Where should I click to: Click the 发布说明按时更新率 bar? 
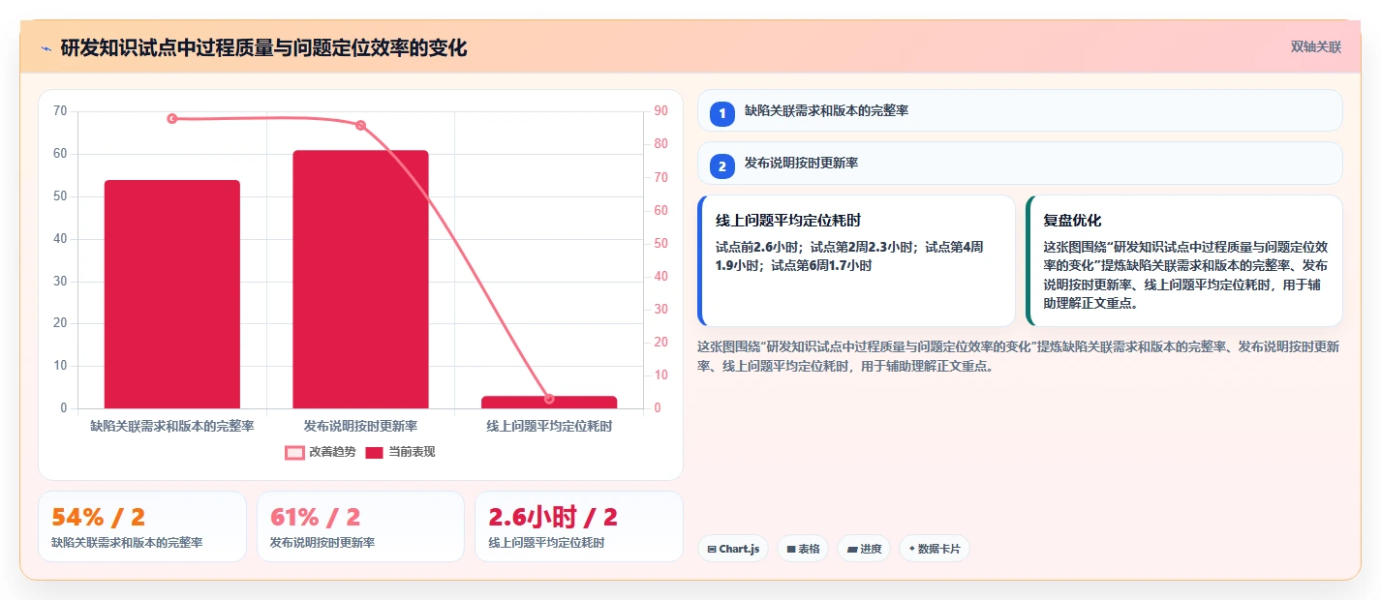pos(360,280)
